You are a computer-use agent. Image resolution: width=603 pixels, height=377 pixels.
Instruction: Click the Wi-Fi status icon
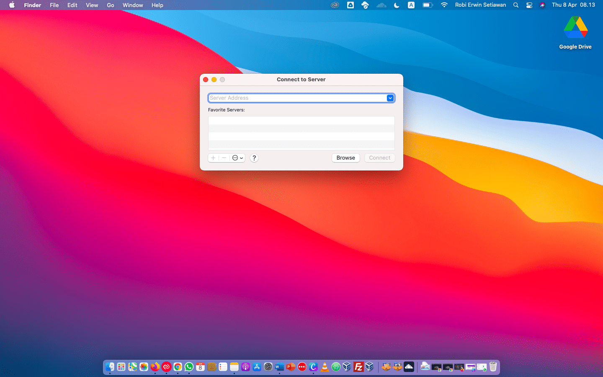coord(444,5)
